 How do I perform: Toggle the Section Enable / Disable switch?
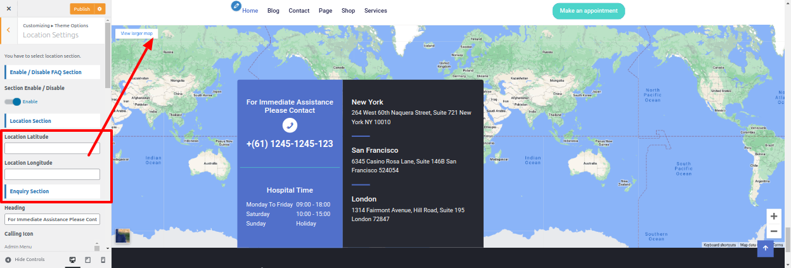point(13,101)
